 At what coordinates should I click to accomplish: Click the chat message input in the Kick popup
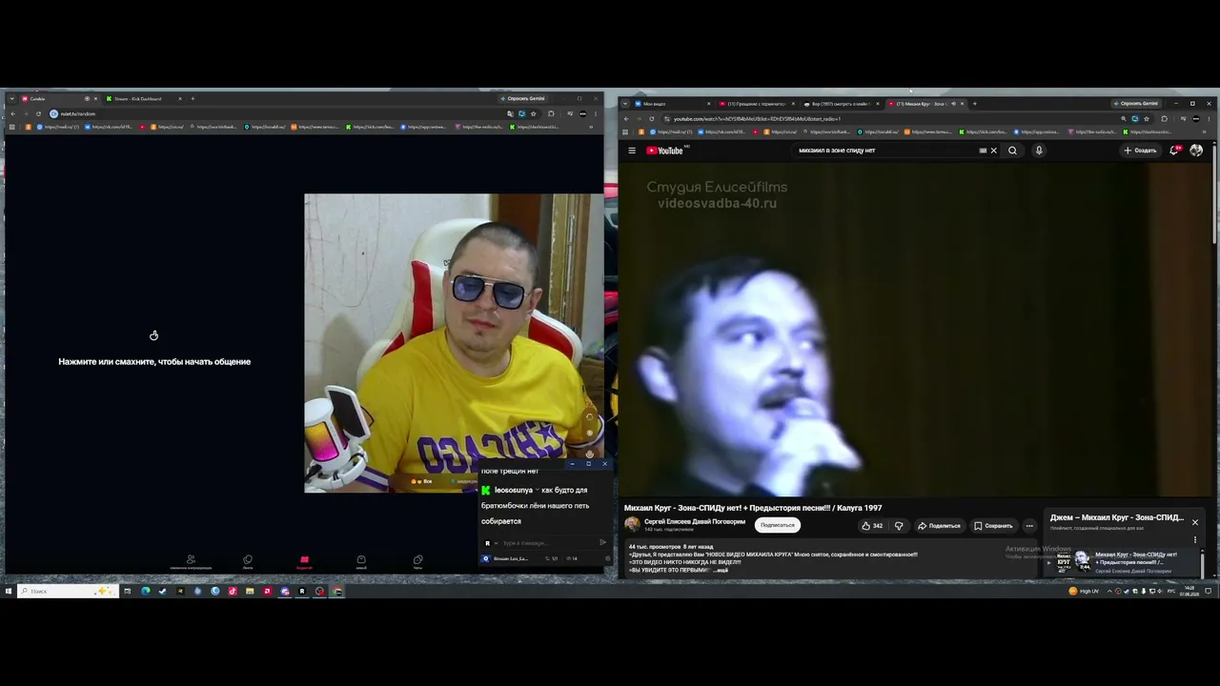pos(546,543)
